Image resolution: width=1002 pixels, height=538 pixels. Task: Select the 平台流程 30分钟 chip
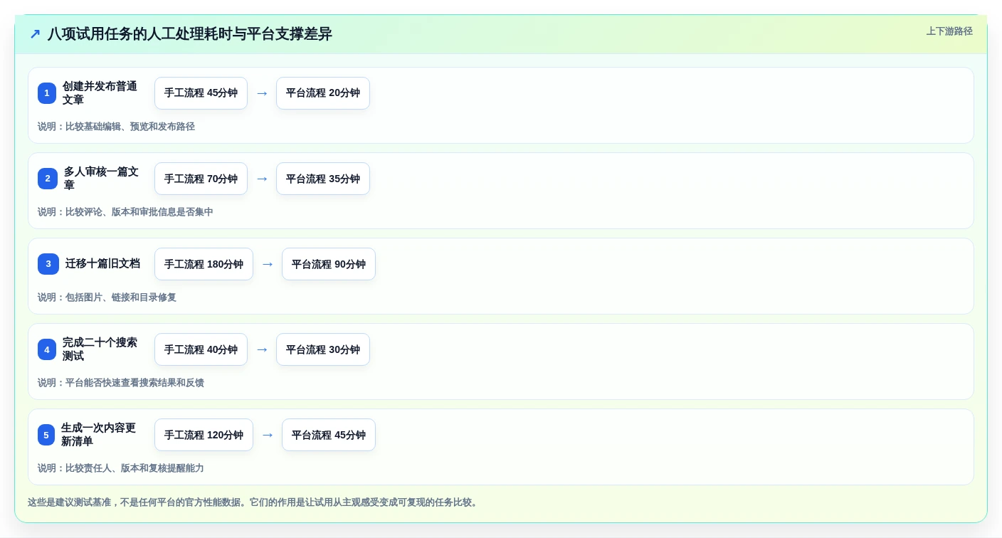pos(323,349)
